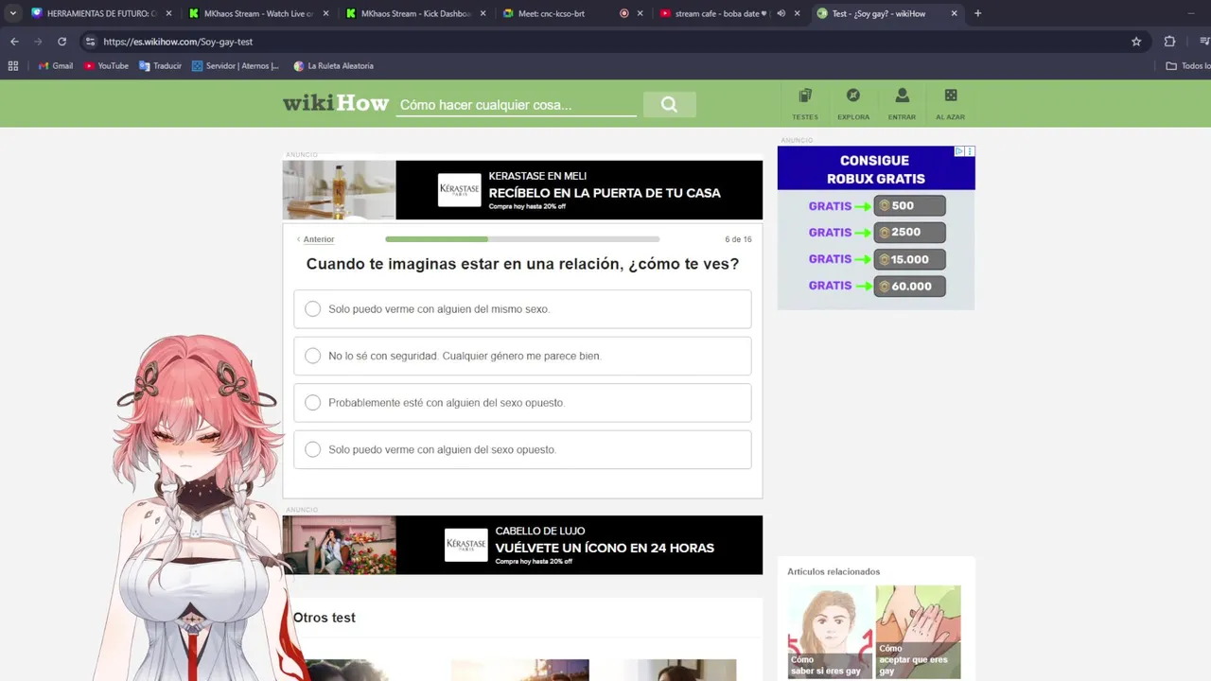Select 'Solo puedo verme con alguien del mismo sexo'
The image size is (1211, 681).
(x=522, y=309)
